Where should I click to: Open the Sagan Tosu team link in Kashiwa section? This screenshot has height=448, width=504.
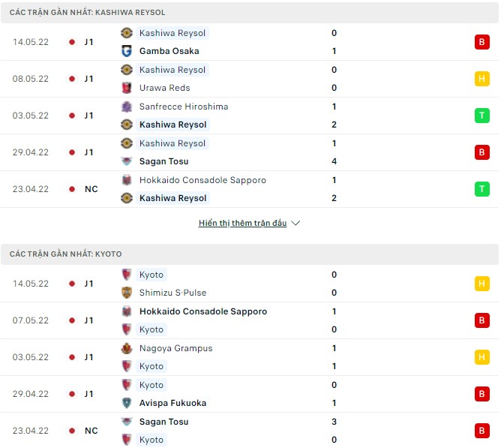click(x=163, y=161)
